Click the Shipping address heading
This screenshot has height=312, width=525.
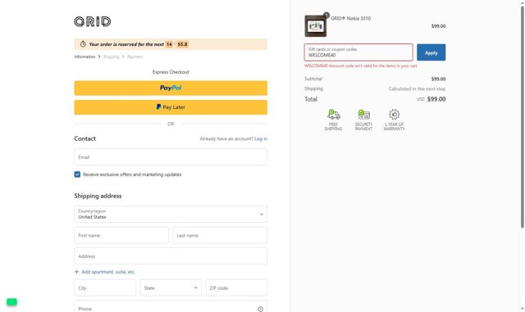pos(98,196)
